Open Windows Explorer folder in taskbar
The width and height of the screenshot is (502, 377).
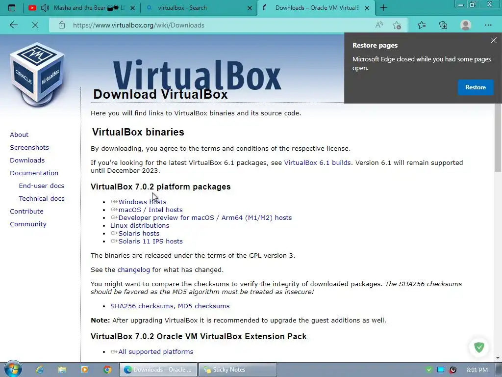click(62, 370)
